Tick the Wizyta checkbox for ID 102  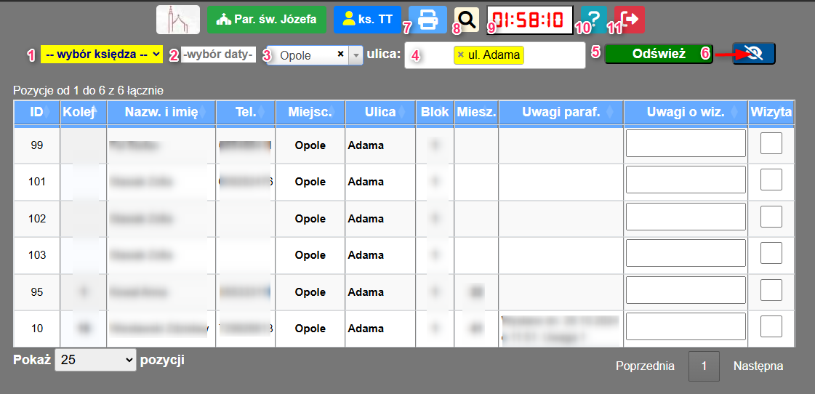coord(771,217)
